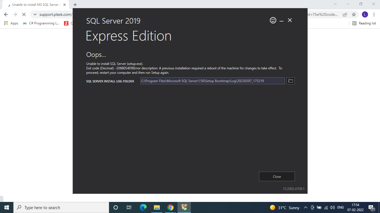Click the red Z bookmark icon
Viewport: 380px width, 213px height.
pyautogui.click(x=66, y=23)
